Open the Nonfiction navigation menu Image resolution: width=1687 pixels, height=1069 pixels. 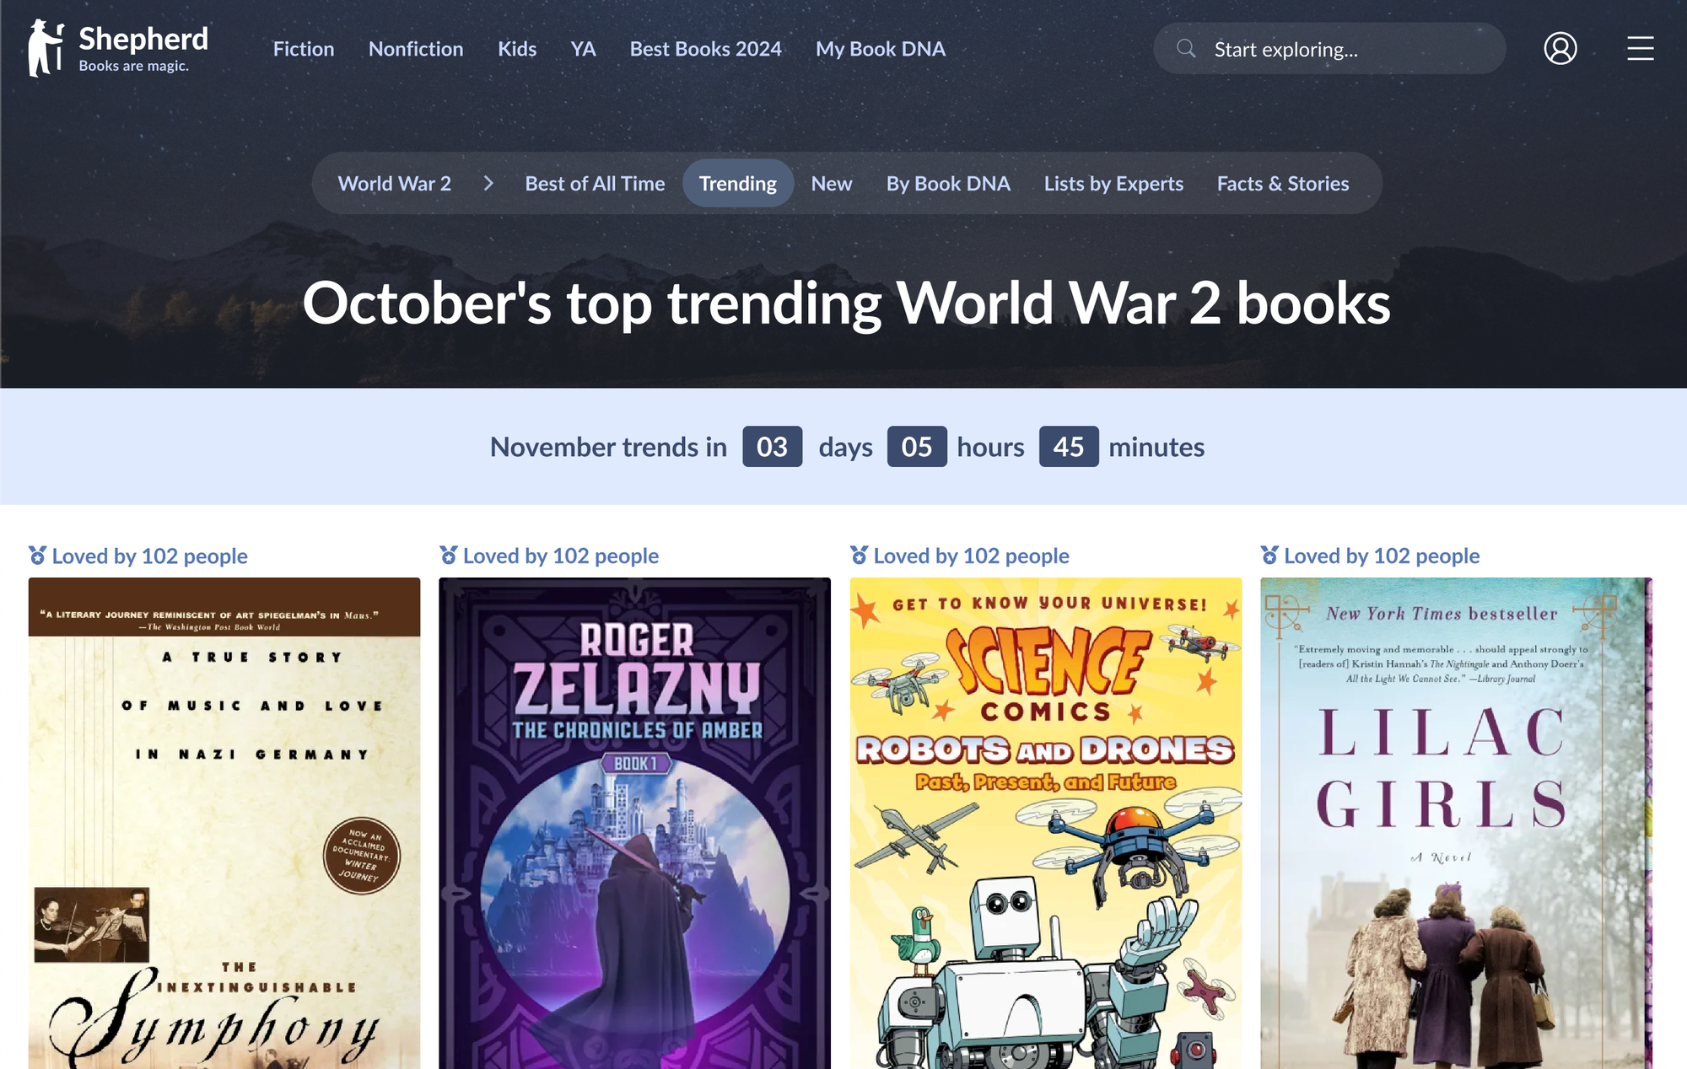click(416, 49)
